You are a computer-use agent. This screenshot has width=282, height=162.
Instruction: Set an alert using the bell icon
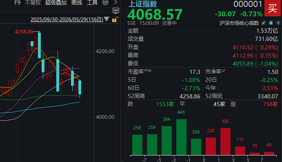click(x=271, y=23)
